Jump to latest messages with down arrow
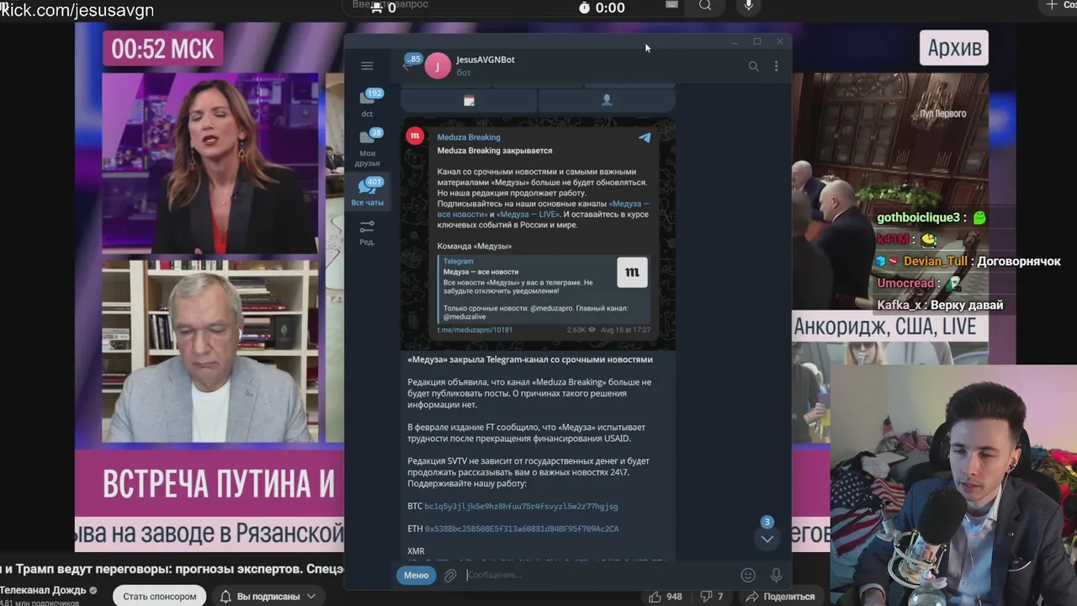Image resolution: width=1077 pixels, height=606 pixels. point(767,539)
